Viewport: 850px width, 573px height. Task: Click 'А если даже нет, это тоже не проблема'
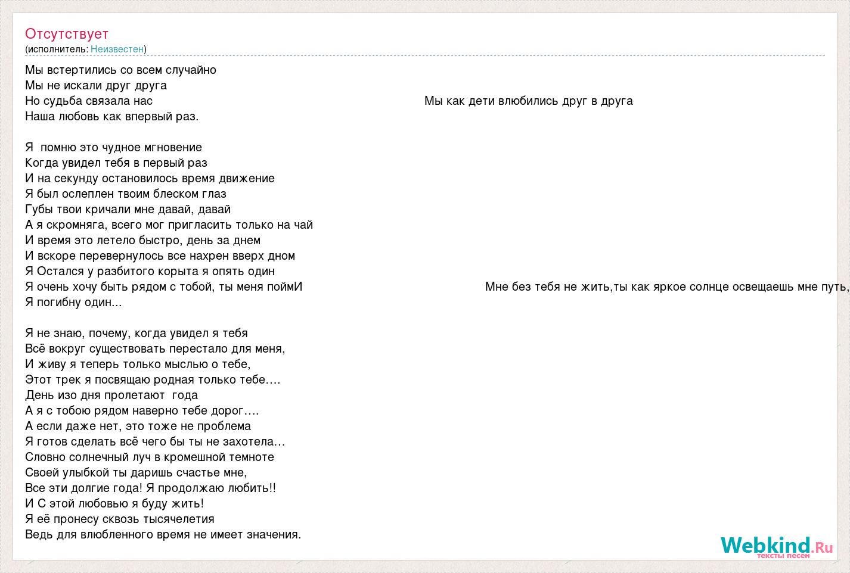(x=138, y=426)
